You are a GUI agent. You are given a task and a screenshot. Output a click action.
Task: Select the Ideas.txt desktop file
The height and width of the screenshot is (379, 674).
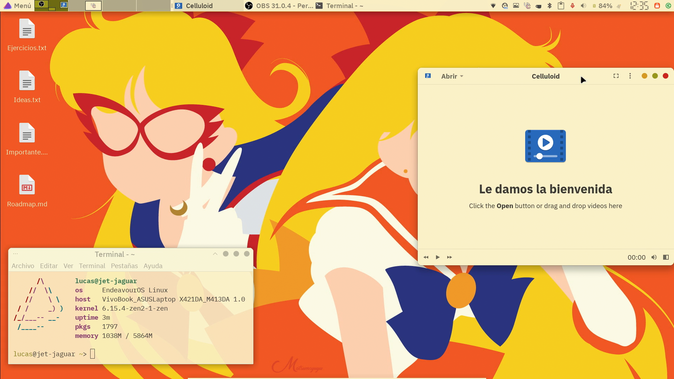27,87
